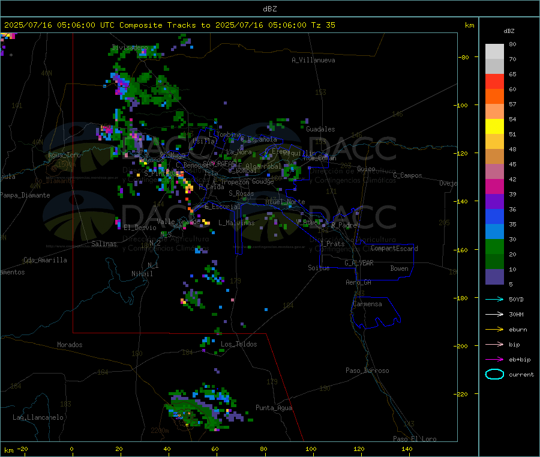Click the '0' tick on bottom axis
This screenshot has height=457, width=540.
[71, 449]
